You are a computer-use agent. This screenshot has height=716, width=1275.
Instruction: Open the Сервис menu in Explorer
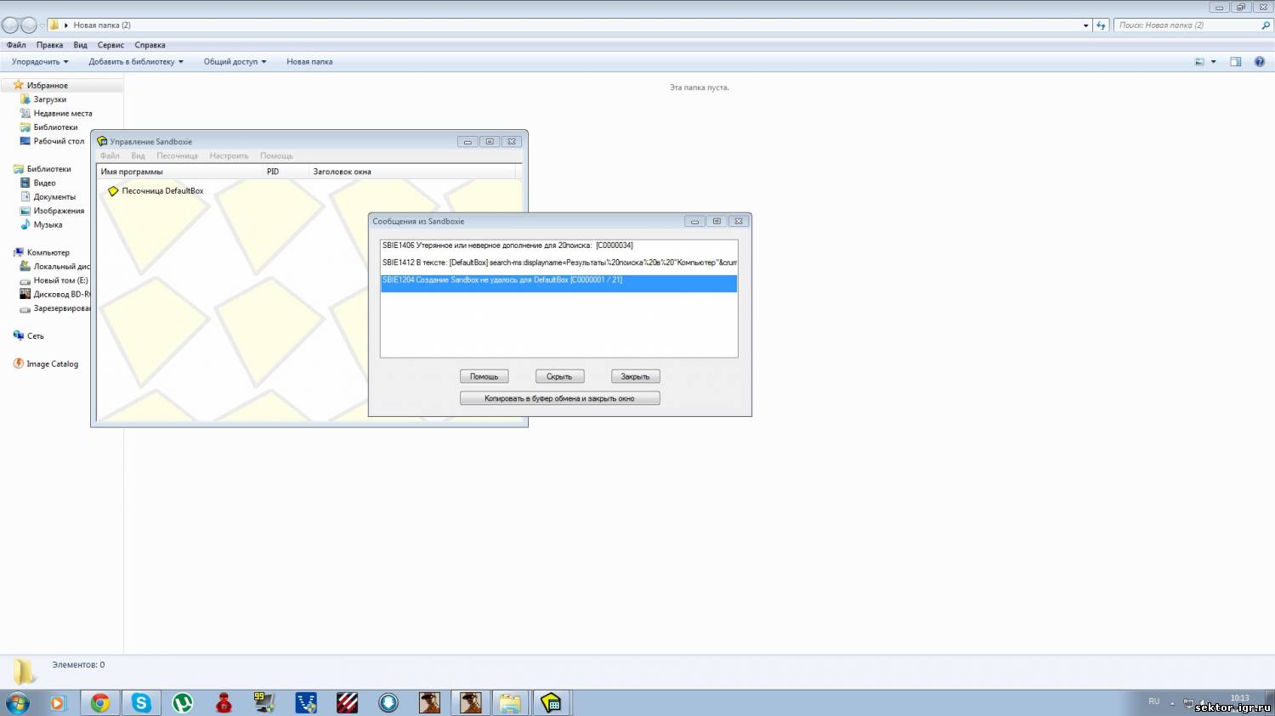point(110,45)
